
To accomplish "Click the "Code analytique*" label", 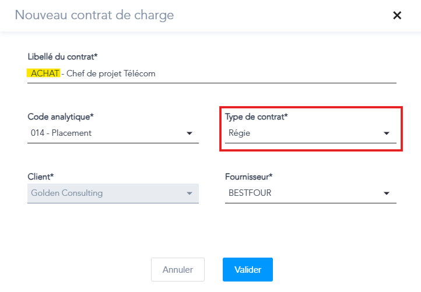I will pos(61,117).
